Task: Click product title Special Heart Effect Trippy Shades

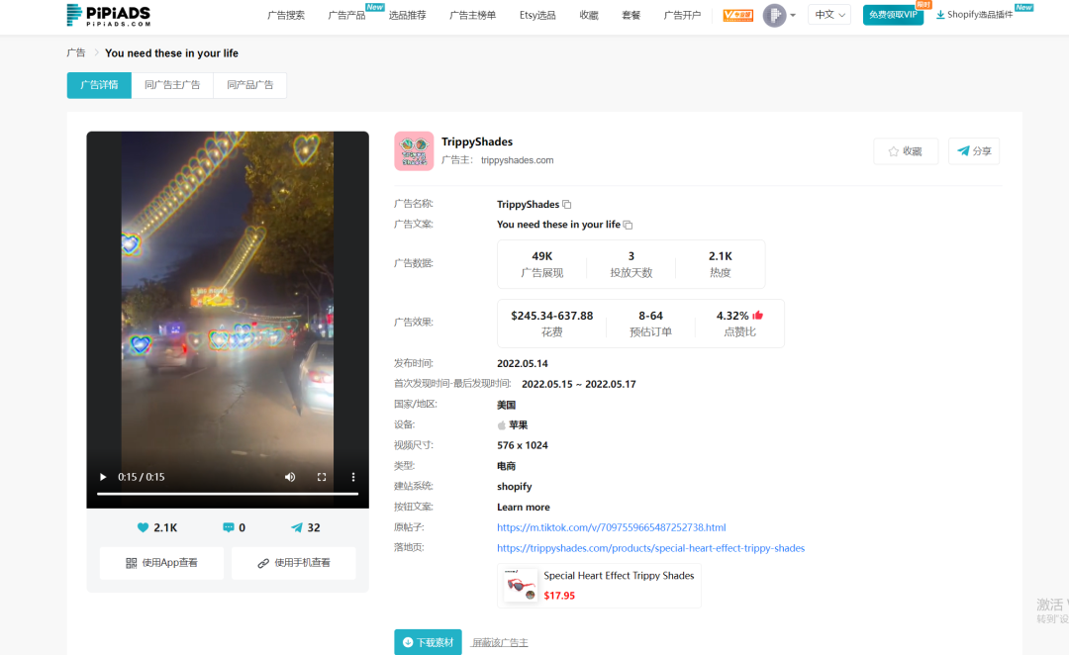Action: [x=619, y=575]
